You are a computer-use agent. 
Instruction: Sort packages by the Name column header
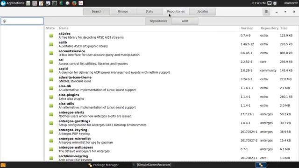click(64, 28)
